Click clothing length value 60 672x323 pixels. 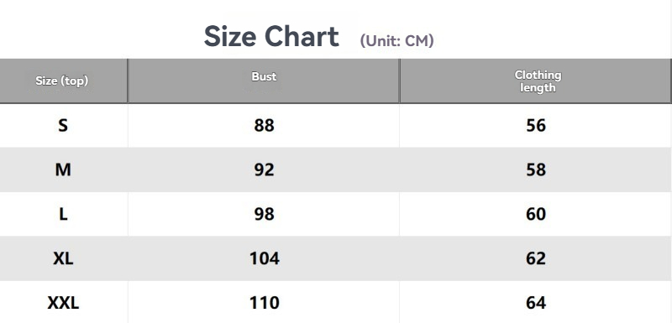tap(536, 214)
